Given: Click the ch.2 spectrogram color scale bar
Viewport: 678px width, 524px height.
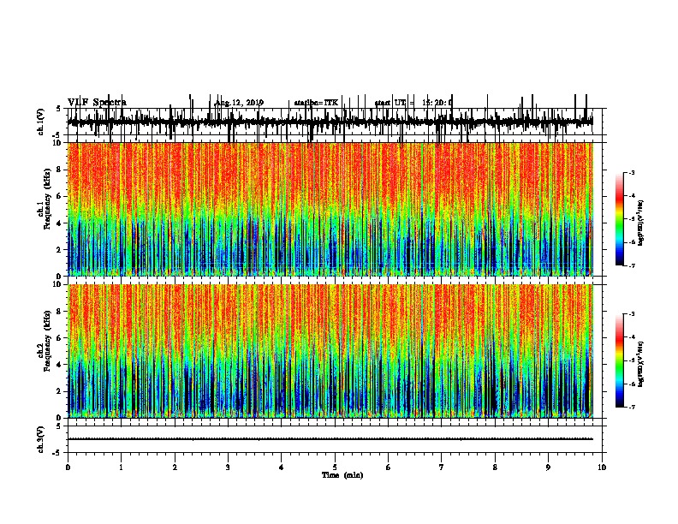Looking at the screenshot, I should 620,360.
